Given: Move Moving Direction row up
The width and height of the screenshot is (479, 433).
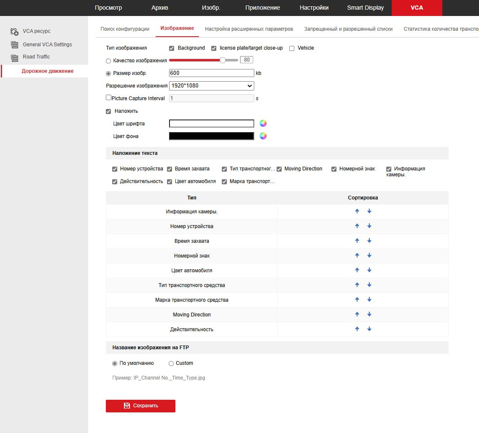Looking at the screenshot, I should point(357,314).
